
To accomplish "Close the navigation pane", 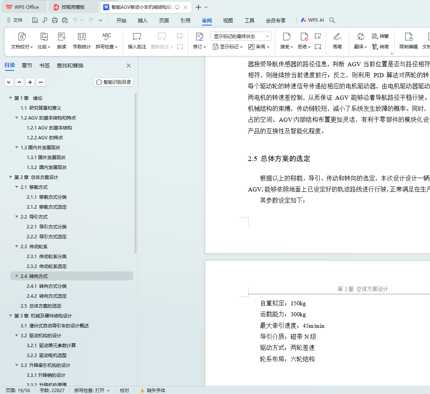I will click(129, 65).
